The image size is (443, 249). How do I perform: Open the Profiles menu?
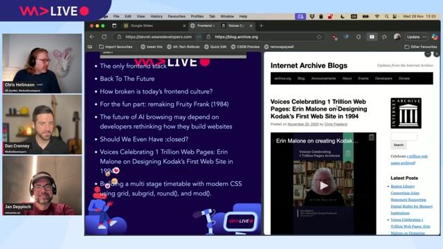[197, 17]
